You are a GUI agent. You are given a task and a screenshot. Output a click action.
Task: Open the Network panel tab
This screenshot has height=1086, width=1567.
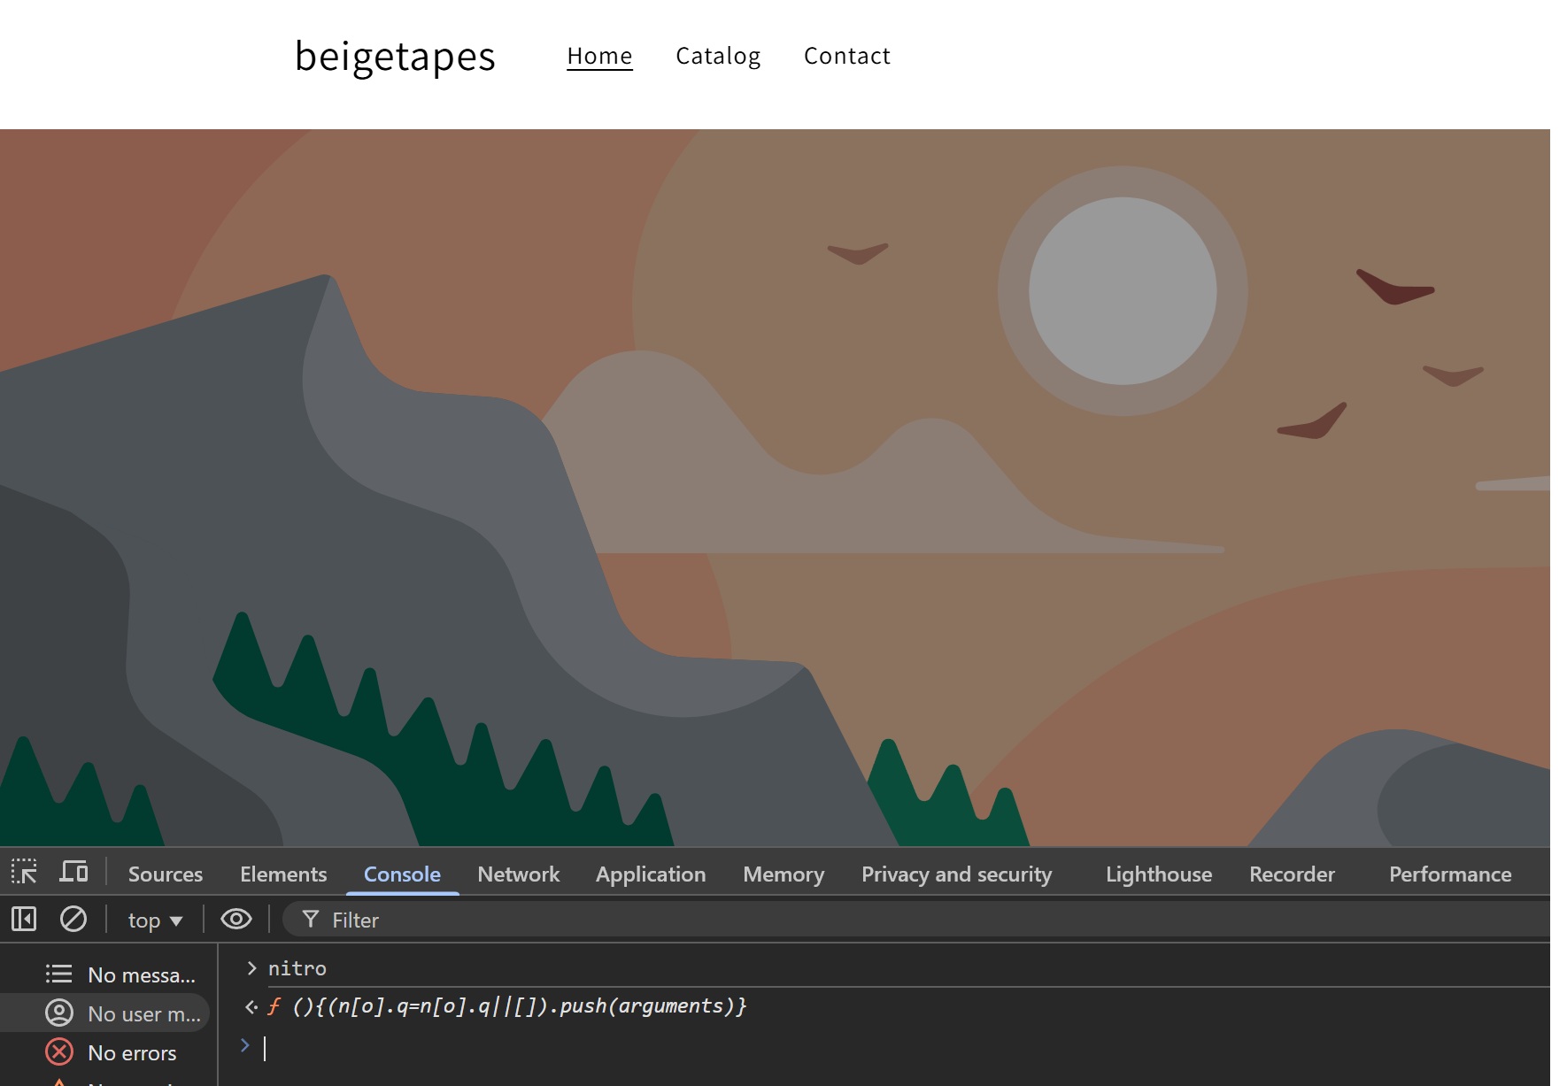(518, 874)
